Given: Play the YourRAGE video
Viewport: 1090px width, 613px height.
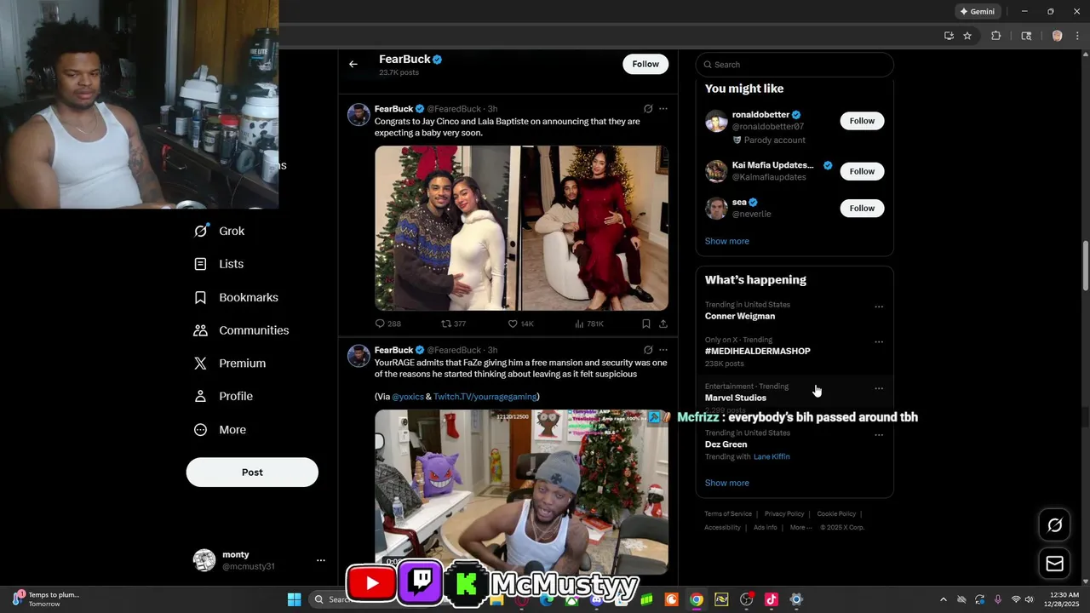Looking at the screenshot, I should 521,492.
